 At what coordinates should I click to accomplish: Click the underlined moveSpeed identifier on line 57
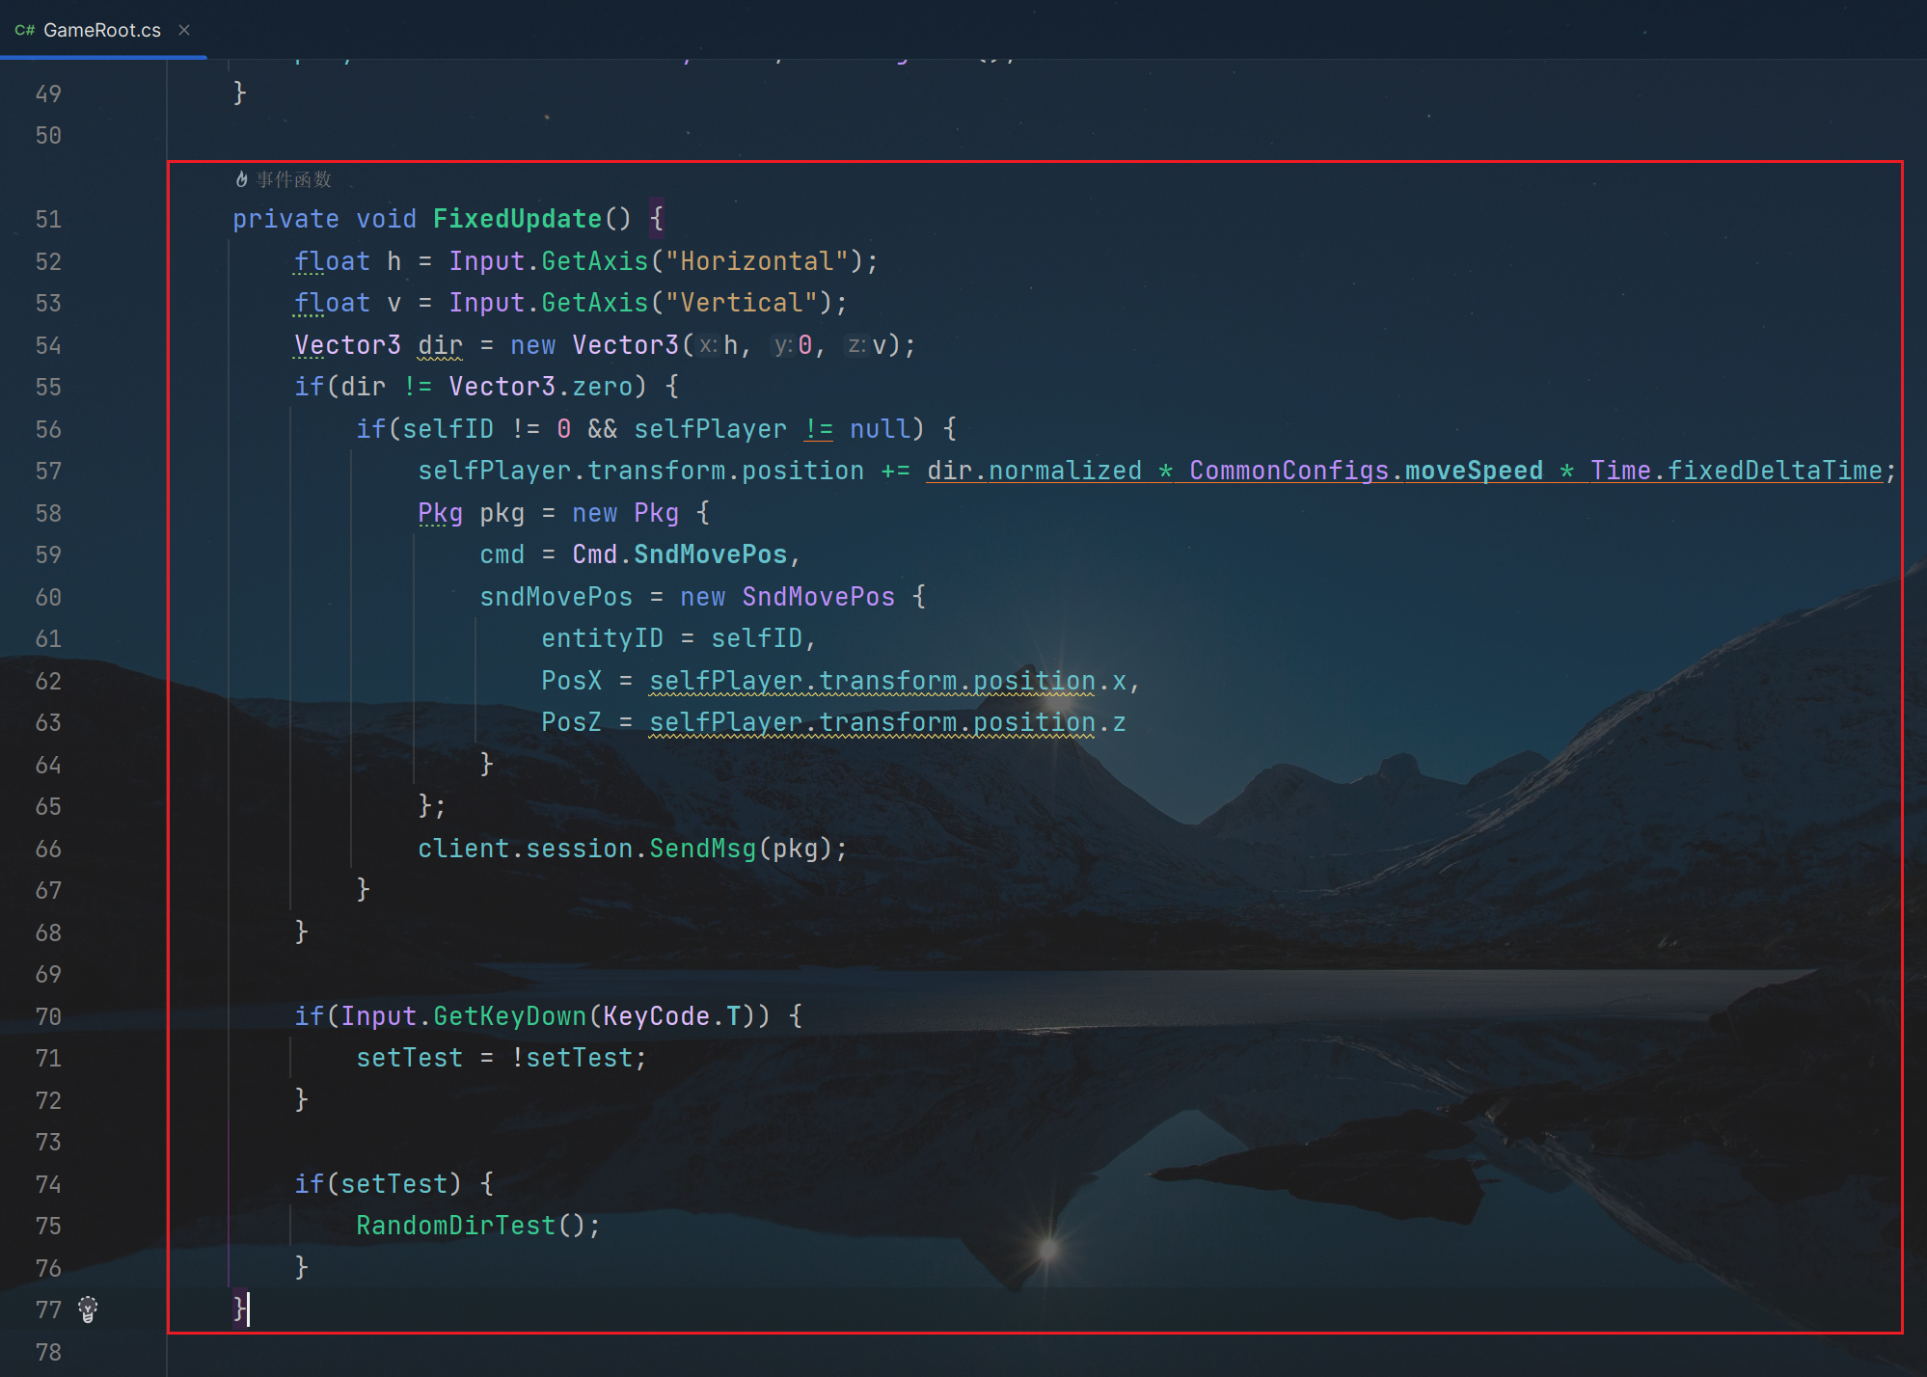click(1473, 471)
